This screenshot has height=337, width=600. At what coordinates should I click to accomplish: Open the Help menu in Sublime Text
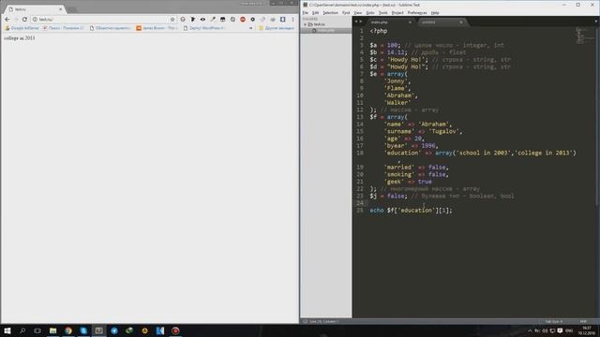click(435, 12)
